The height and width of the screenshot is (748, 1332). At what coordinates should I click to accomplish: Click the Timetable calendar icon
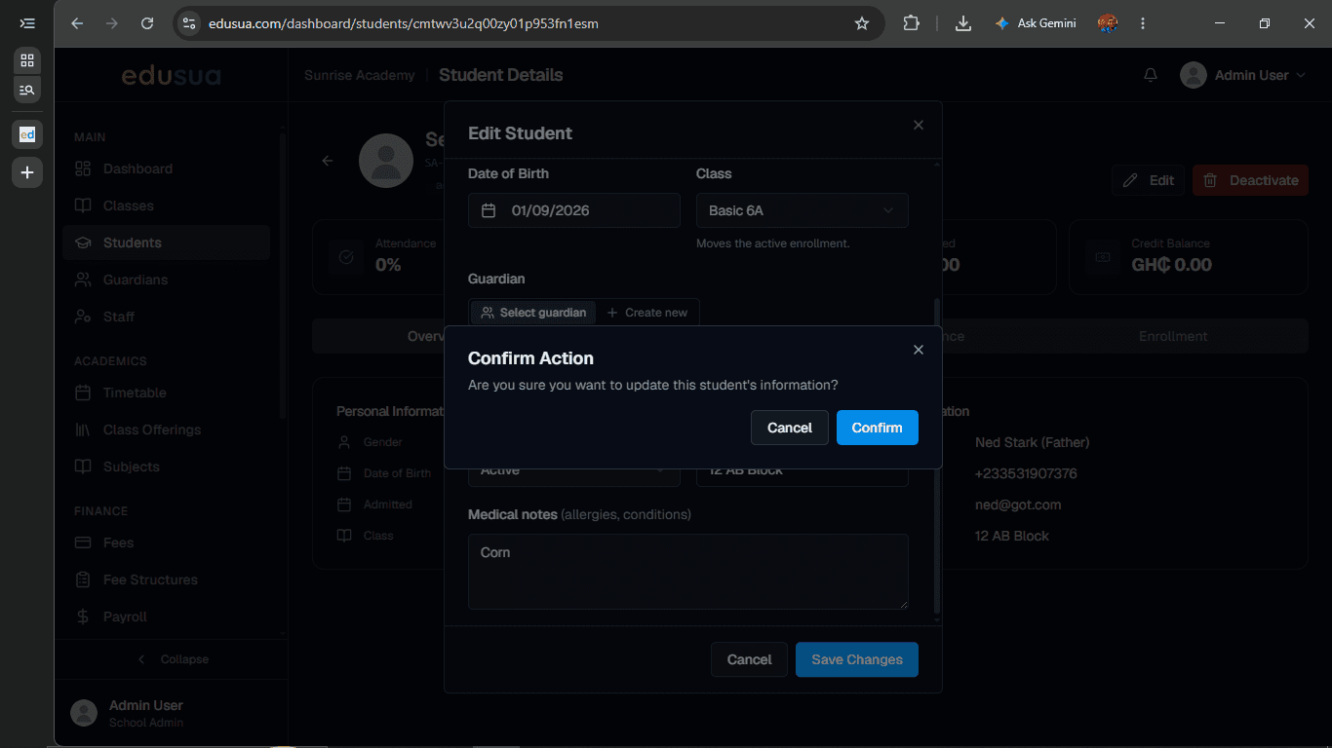(x=83, y=393)
